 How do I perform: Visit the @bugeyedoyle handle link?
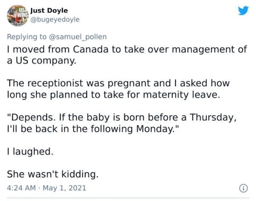55,20
